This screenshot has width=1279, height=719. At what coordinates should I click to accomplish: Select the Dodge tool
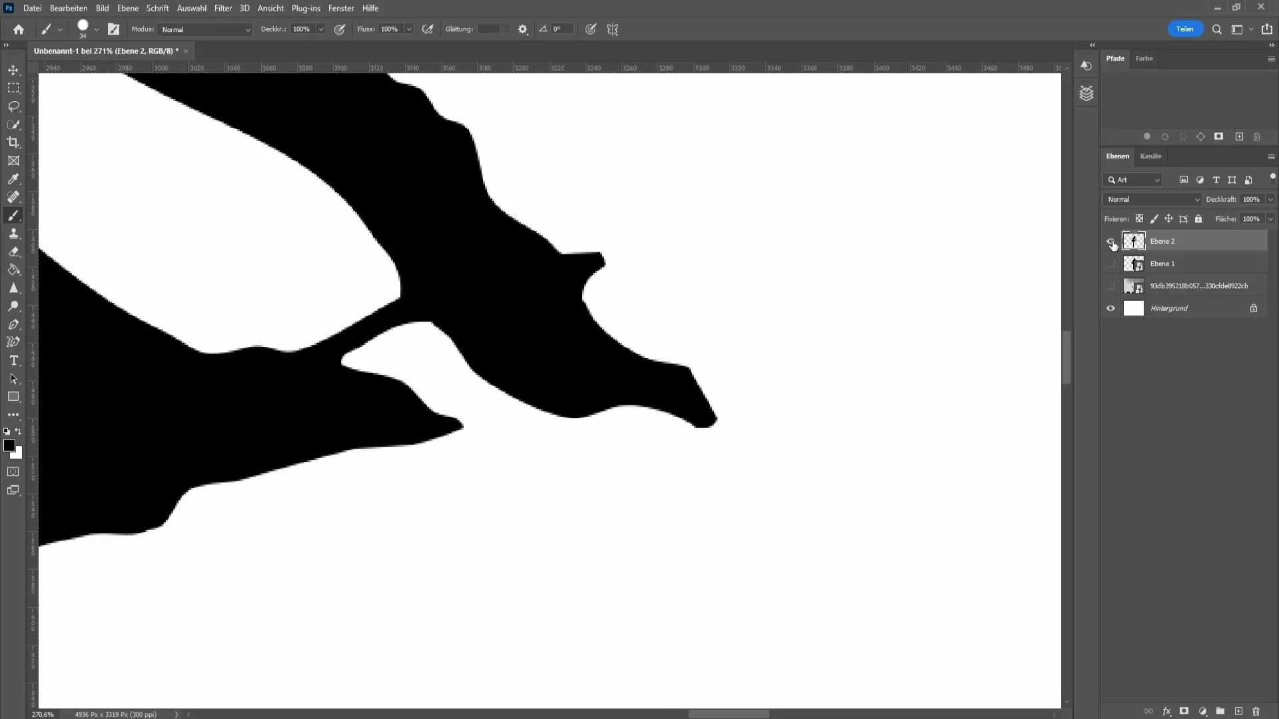tap(13, 306)
